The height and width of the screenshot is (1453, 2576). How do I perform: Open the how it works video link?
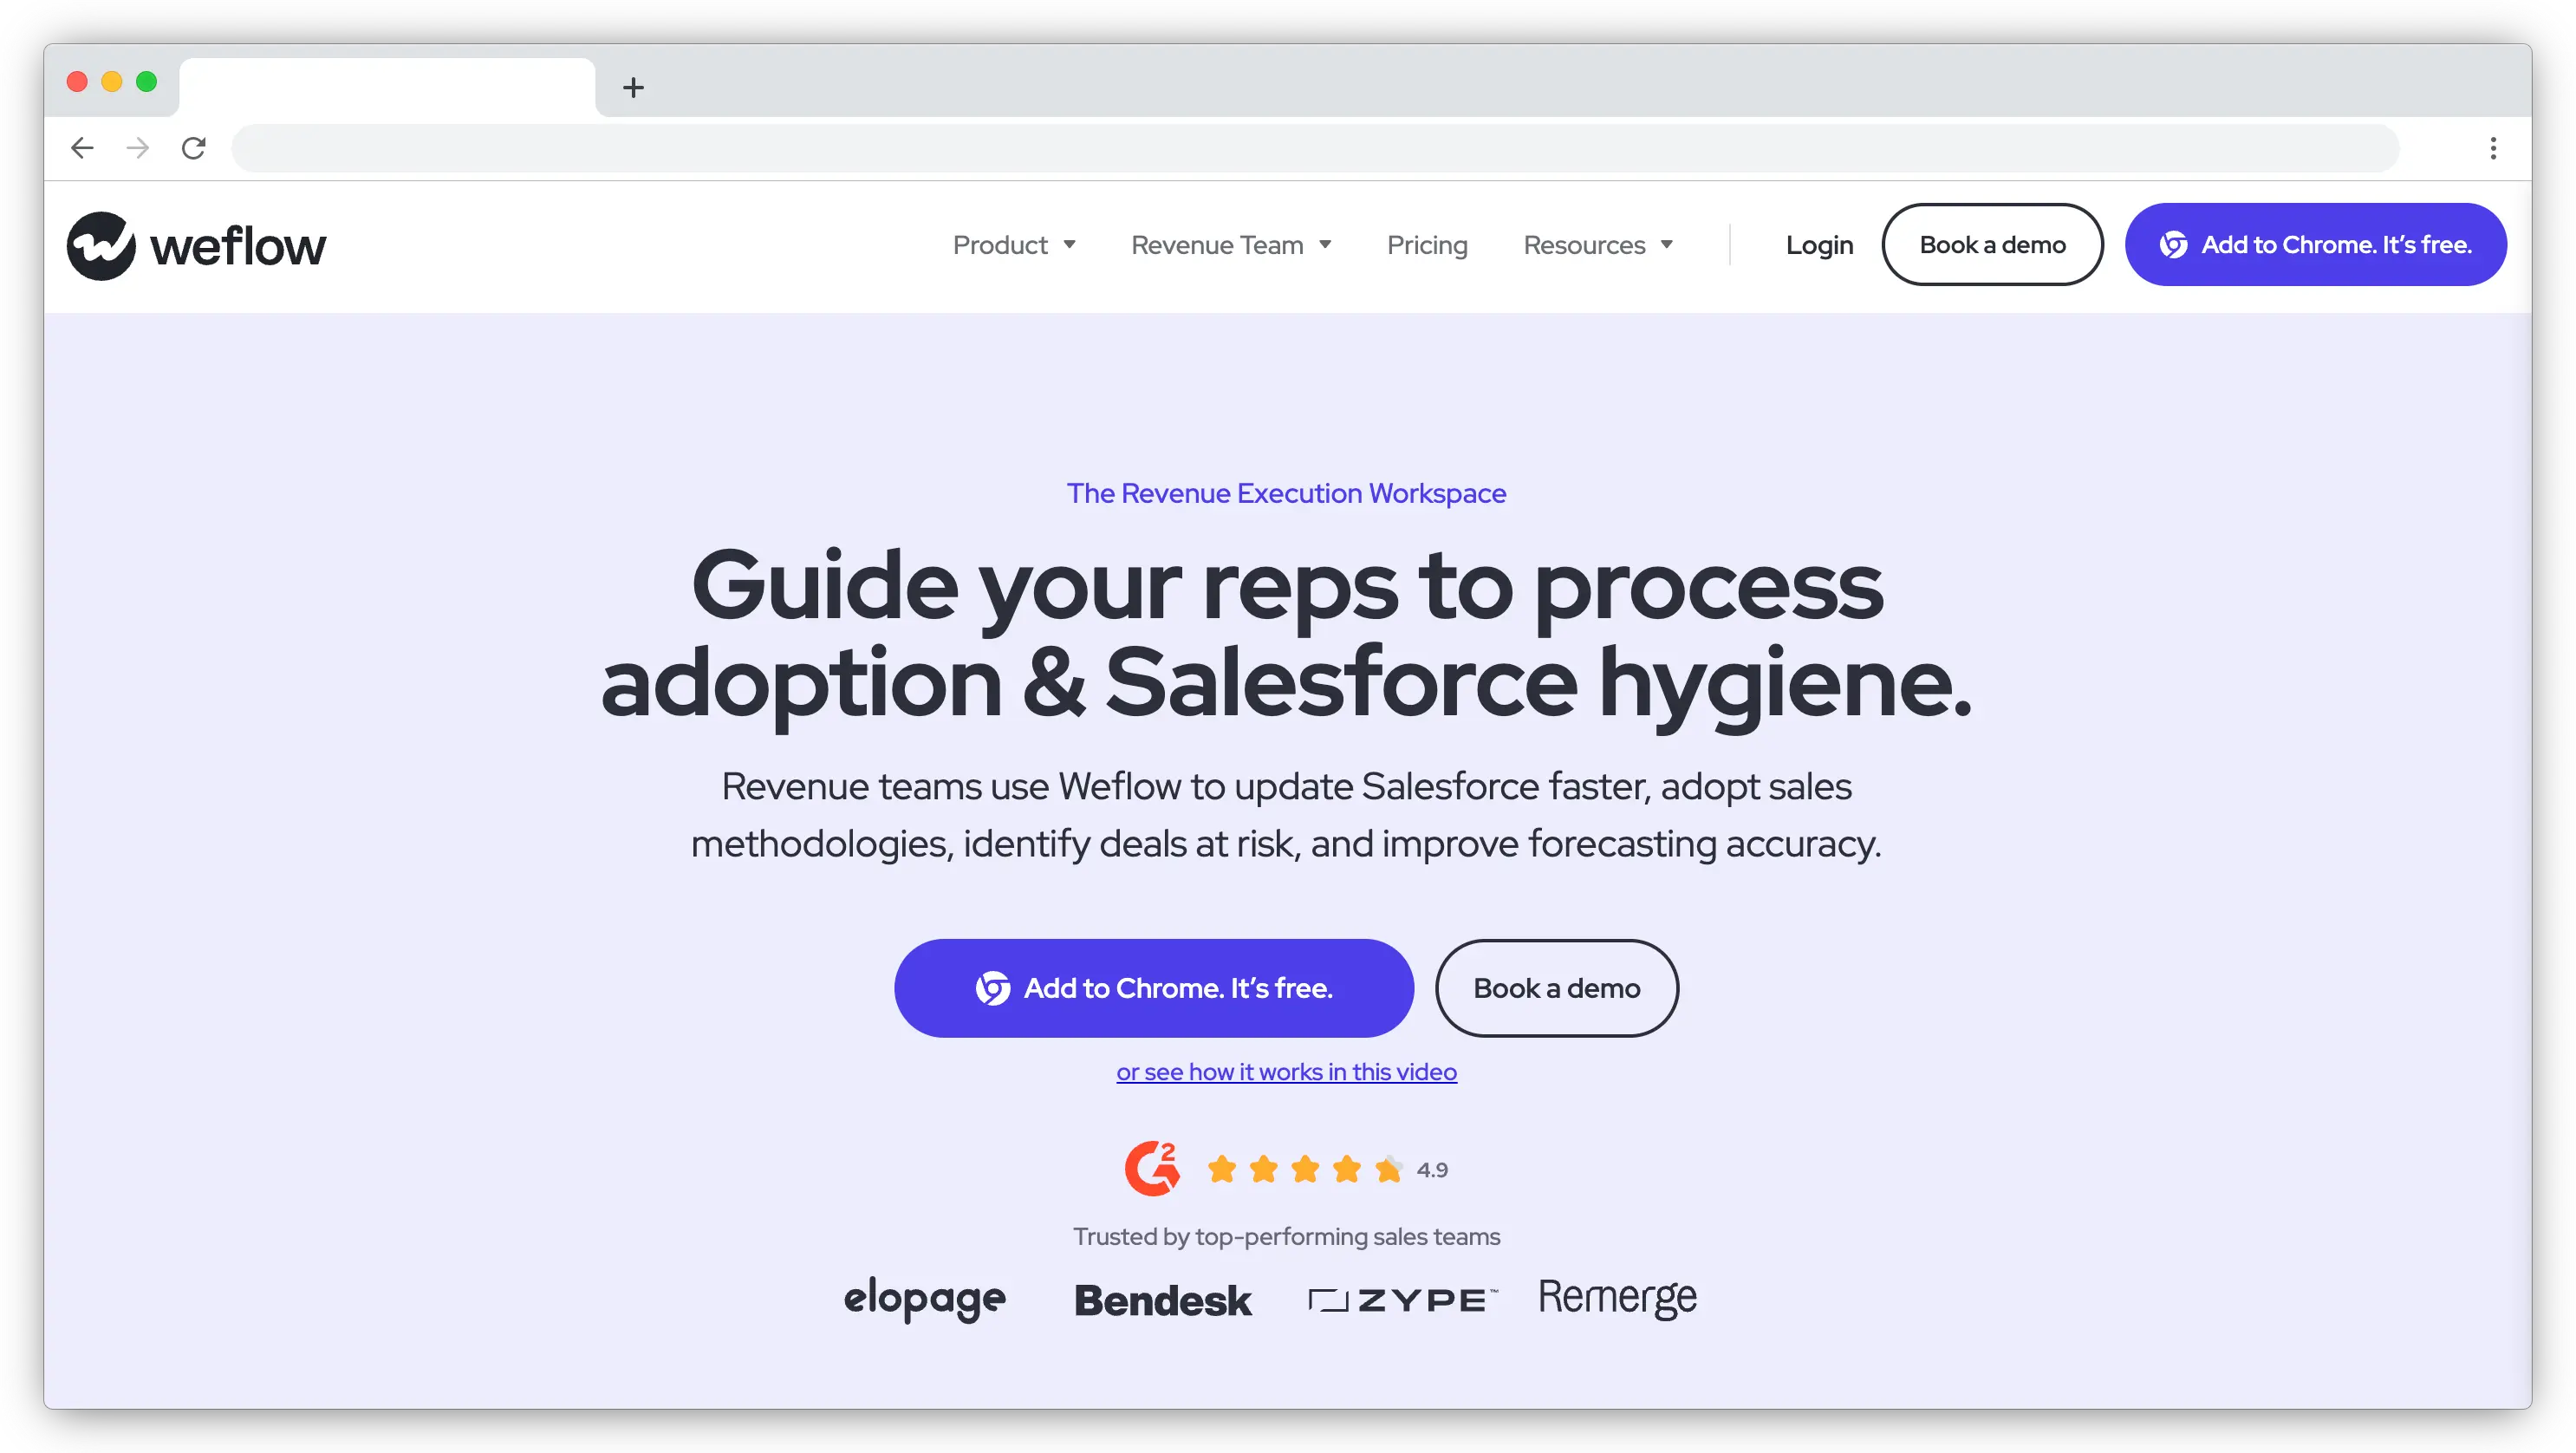pyautogui.click(x=1286, y=1071)
